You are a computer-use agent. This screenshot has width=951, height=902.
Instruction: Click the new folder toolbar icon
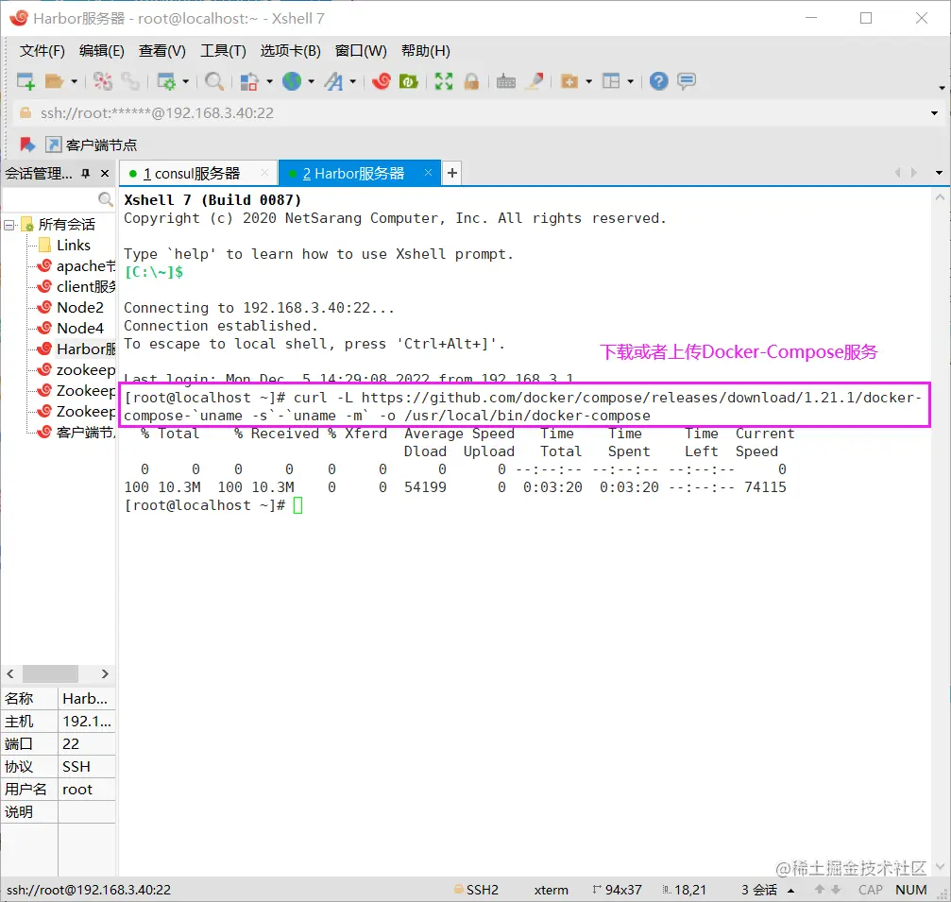click(x=569, y=80)
